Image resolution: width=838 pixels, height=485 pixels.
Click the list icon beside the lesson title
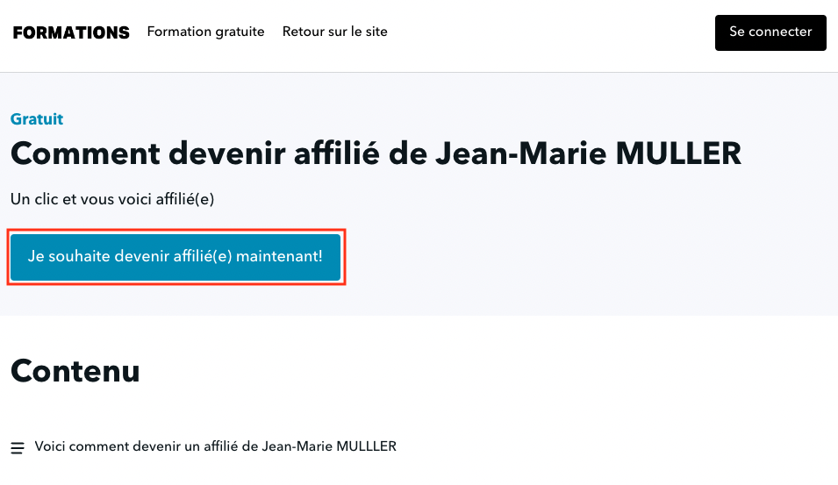point(18,448)
